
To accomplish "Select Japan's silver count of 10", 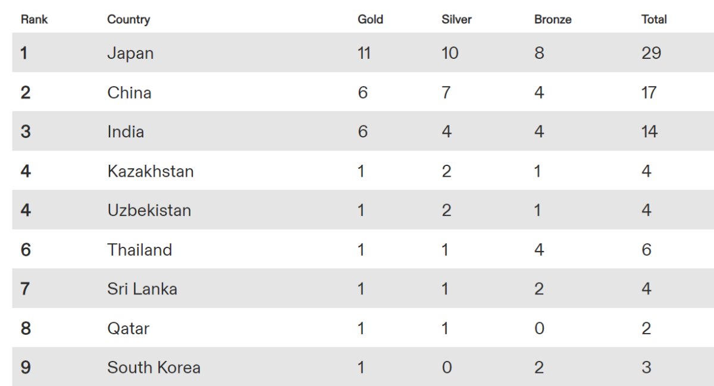I will click(x=450, y=53).
